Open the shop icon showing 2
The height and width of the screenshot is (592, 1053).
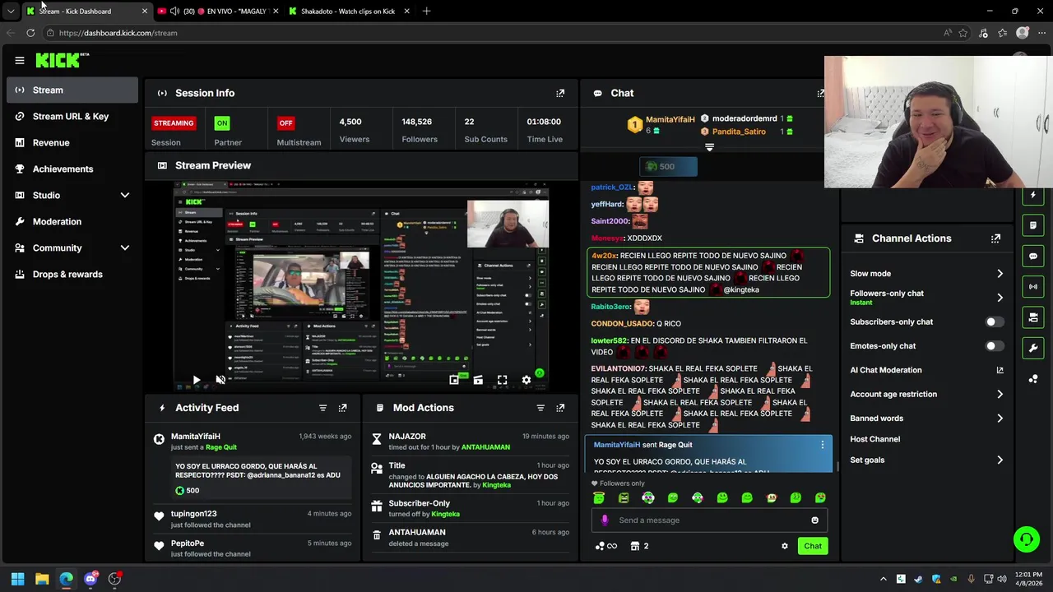click(639, 546)
